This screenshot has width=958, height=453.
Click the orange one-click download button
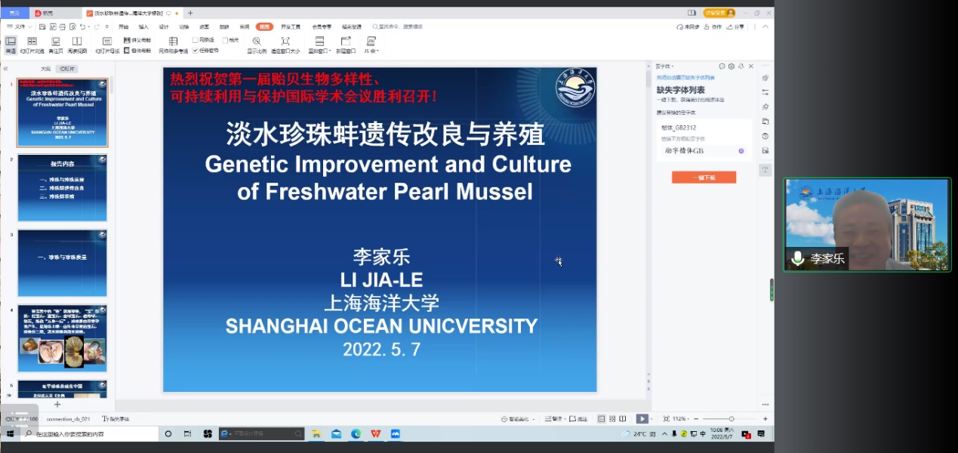(704, 177)
